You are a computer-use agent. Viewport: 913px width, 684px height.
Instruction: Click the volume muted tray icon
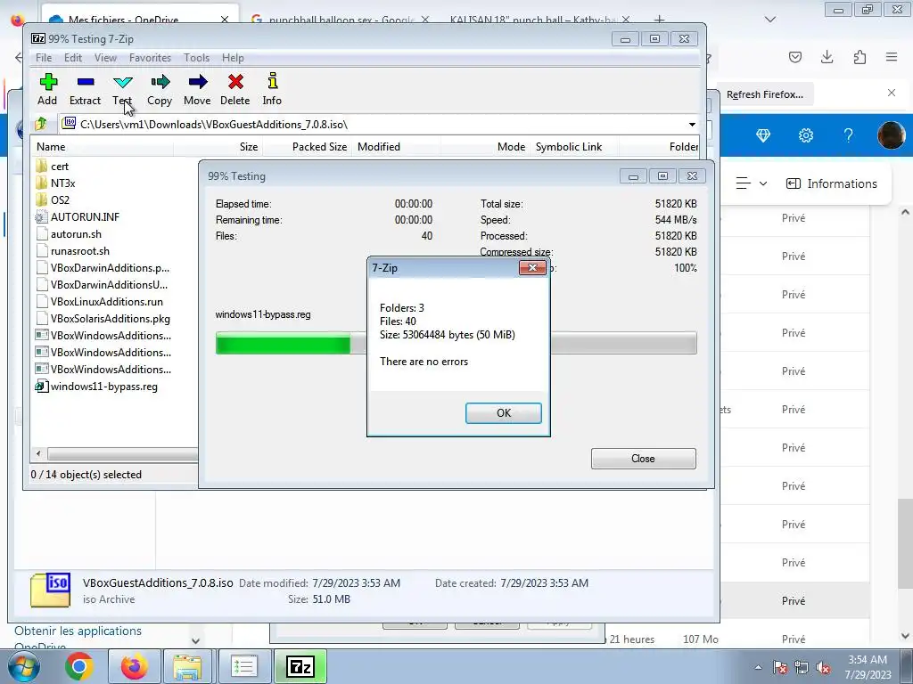click(x=823, y=668)
